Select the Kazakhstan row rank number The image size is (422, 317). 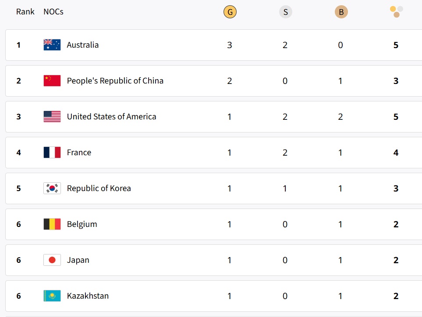[x=18, y=296]
